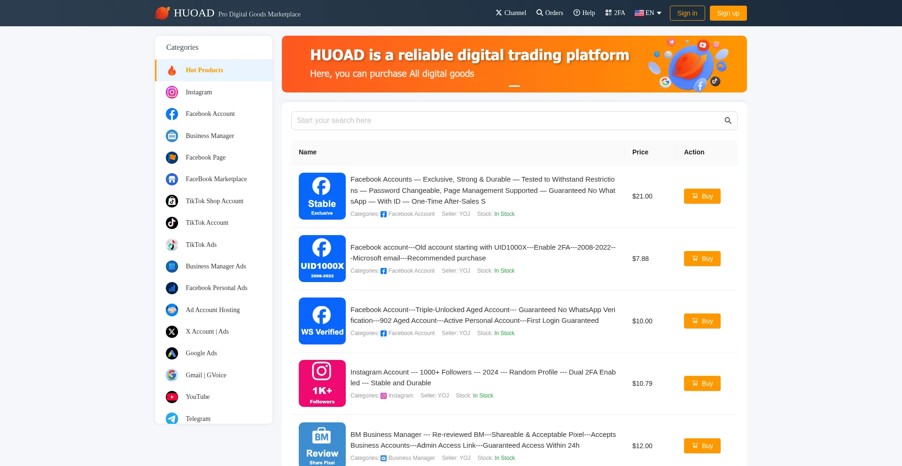Screen dimensions: 902x466
Task: Focus the 'Start your search here' field
Action: (507, 121)
